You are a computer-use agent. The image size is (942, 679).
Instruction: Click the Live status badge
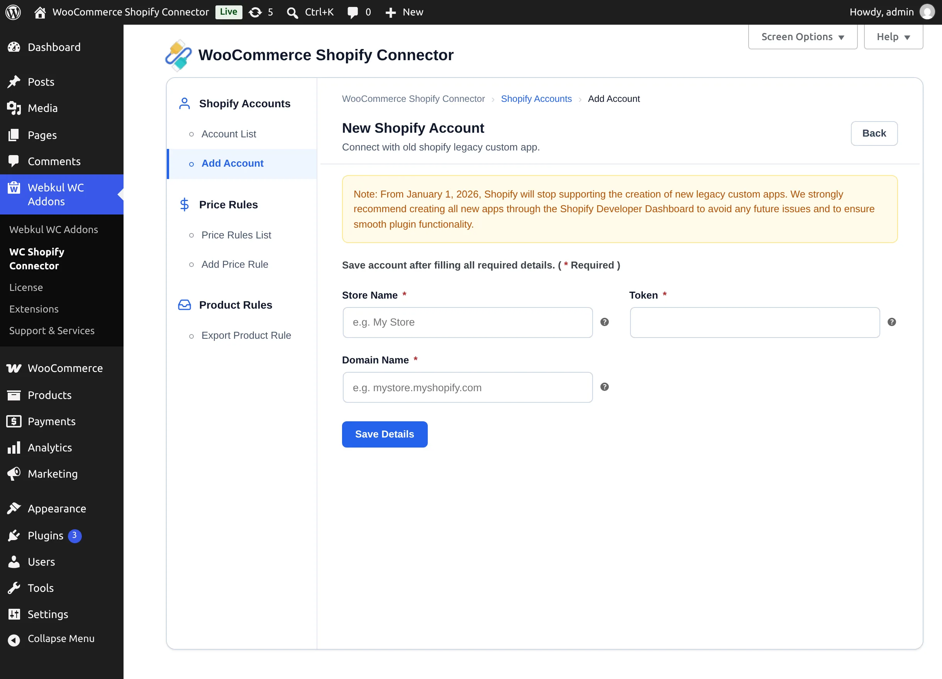point(229,12)
